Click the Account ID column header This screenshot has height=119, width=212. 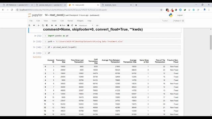coord(51,61)
